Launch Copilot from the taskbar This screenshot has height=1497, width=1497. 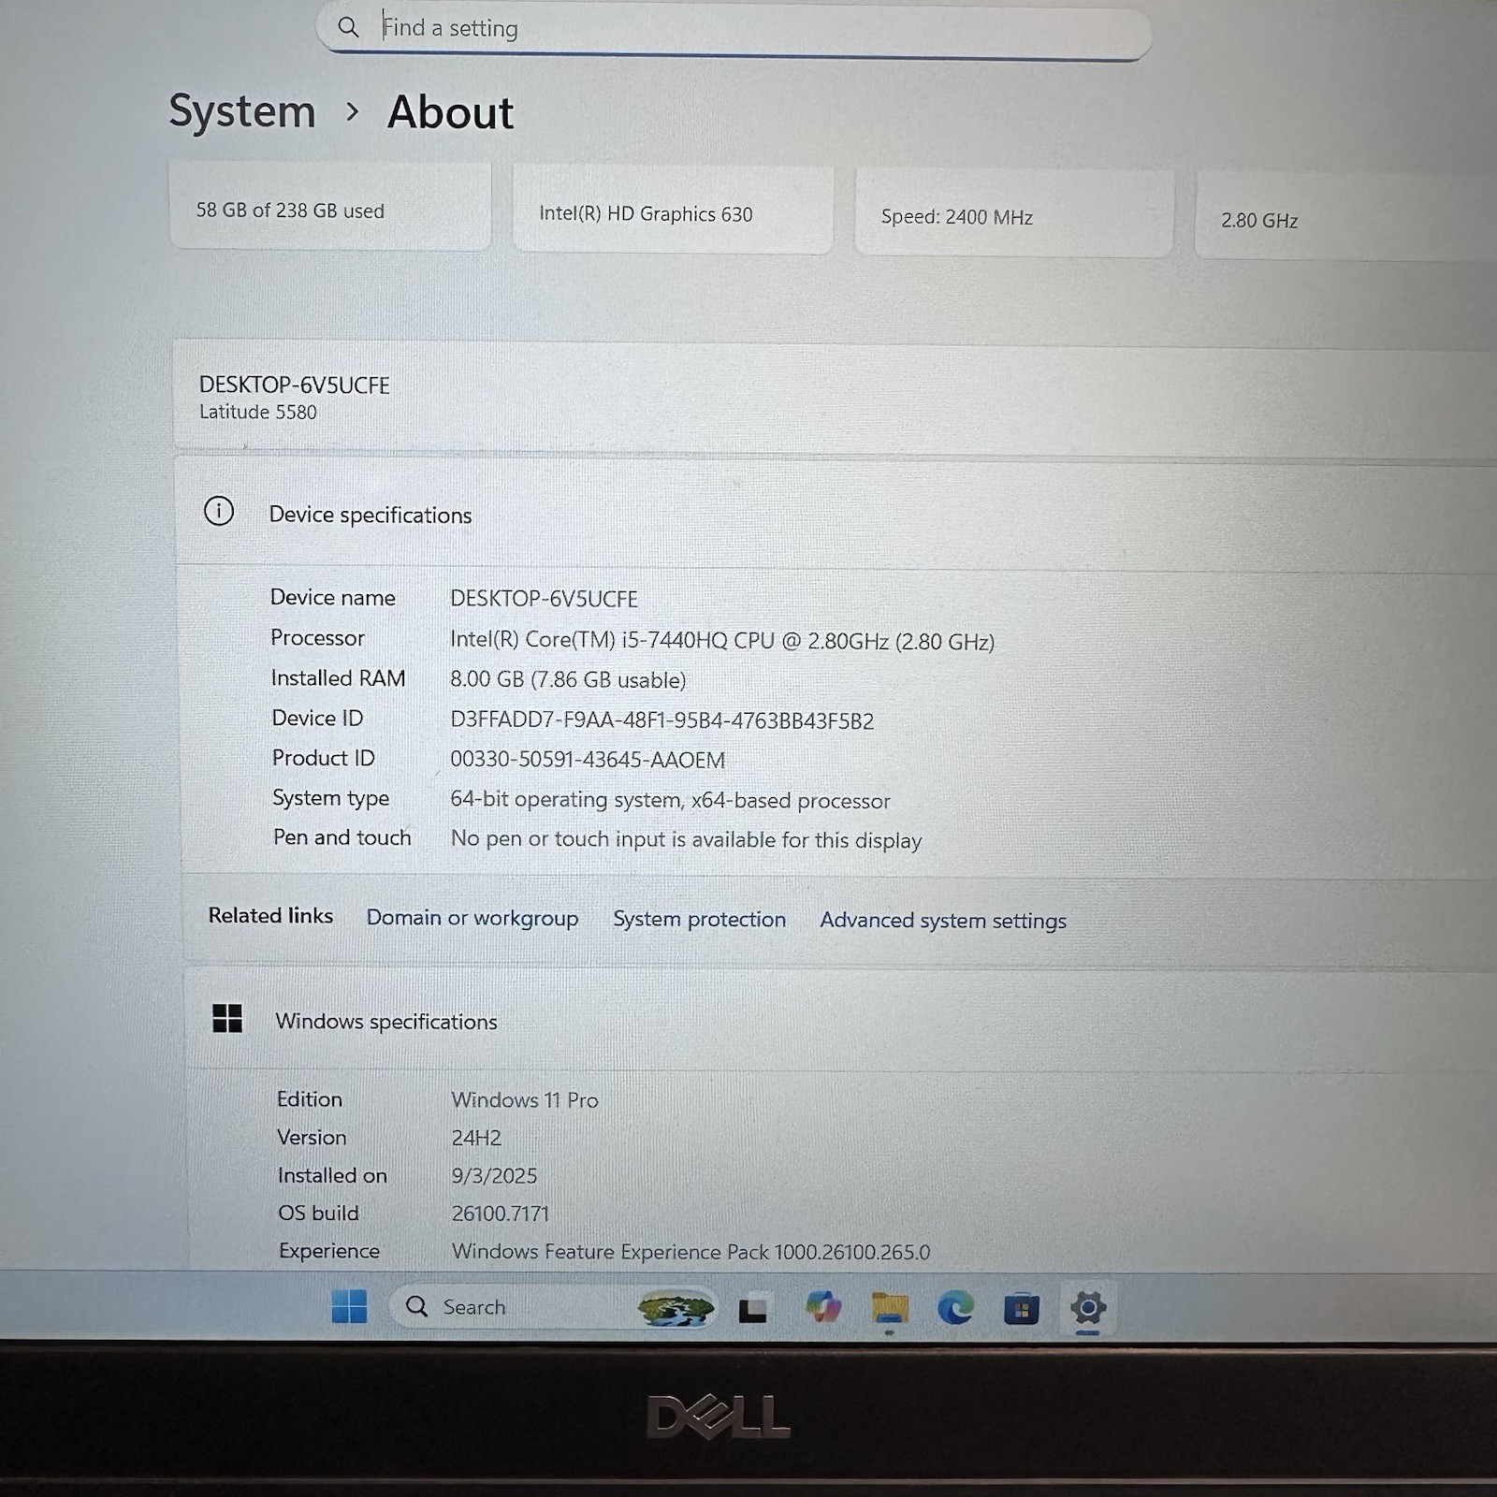pos(823,1307)
